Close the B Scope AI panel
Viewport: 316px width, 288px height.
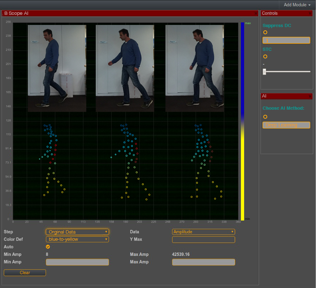[x=256, y=13]
